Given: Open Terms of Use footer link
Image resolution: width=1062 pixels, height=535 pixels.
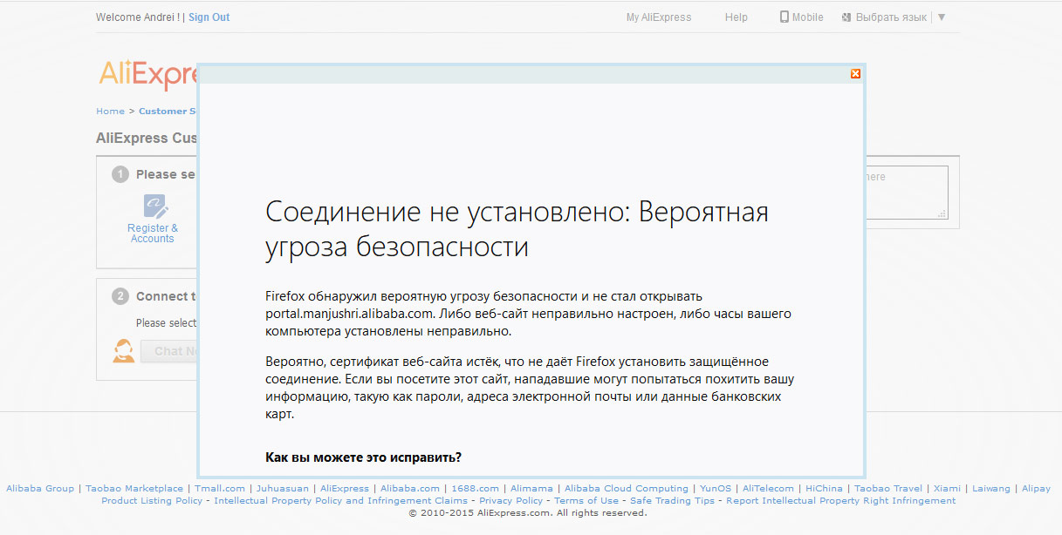Looking at the screenshot, I should (586, 501).
